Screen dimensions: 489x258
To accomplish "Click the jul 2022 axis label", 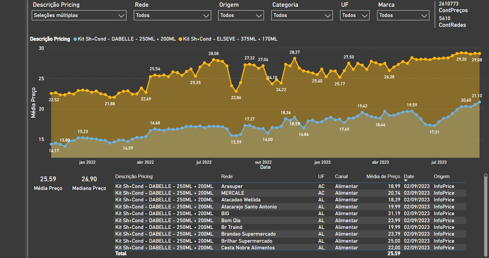I will (204, 162).
